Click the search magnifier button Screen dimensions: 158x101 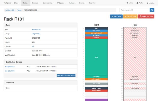[x=152, y=10]
